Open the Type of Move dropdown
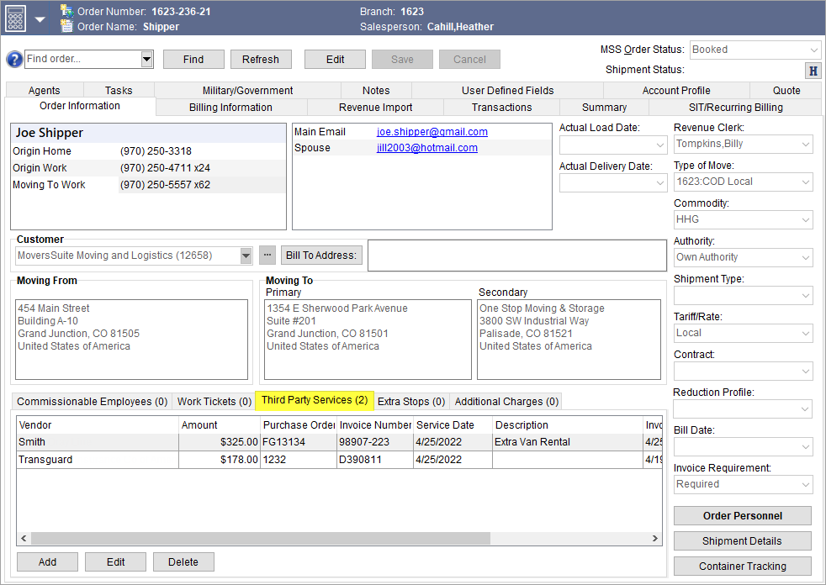Viewport: 826px width, 585px height. pyautogui.click(x=805, y=182)
